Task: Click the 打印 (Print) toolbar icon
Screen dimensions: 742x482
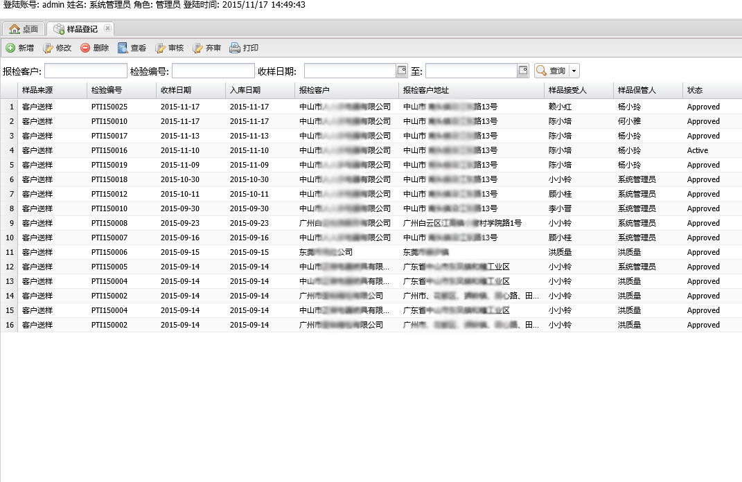Action: (236, 48)
